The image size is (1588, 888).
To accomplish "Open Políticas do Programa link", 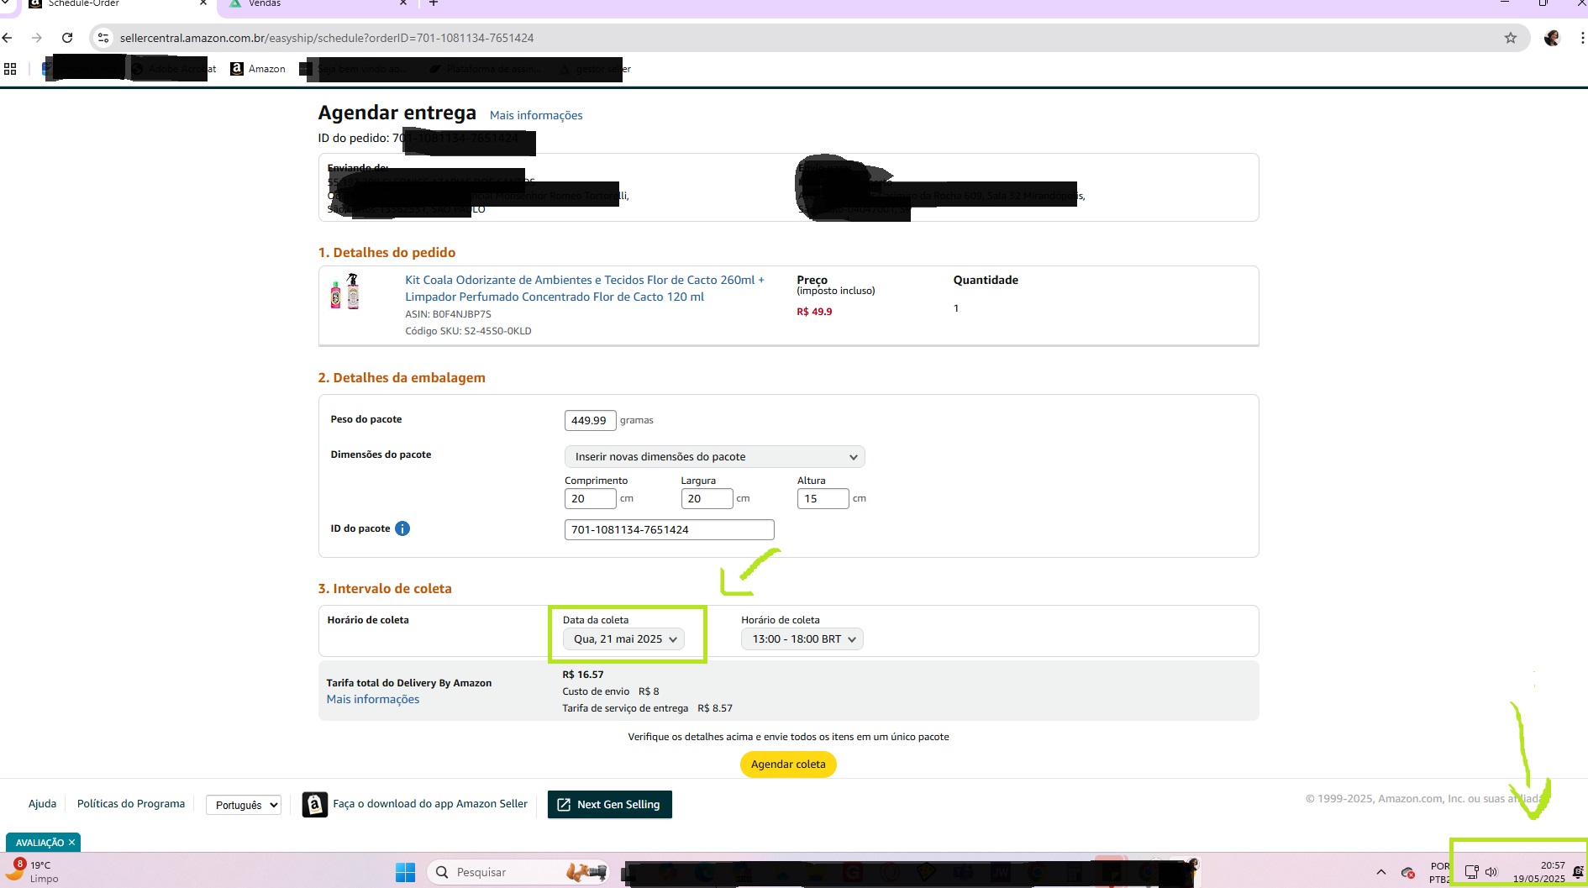I will [x=131, y=804].
